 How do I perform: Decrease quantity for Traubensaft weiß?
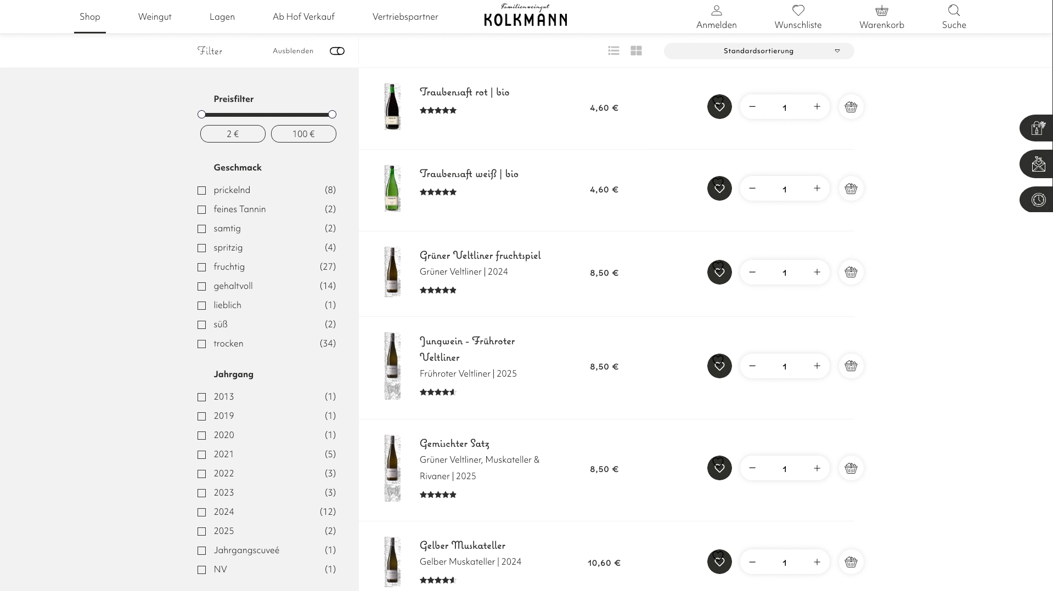coord(752,189)
